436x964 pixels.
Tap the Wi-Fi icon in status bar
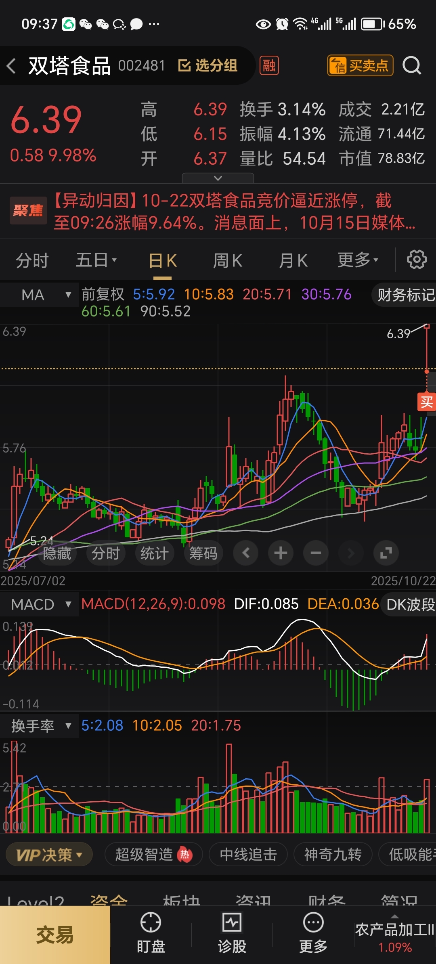300,24
